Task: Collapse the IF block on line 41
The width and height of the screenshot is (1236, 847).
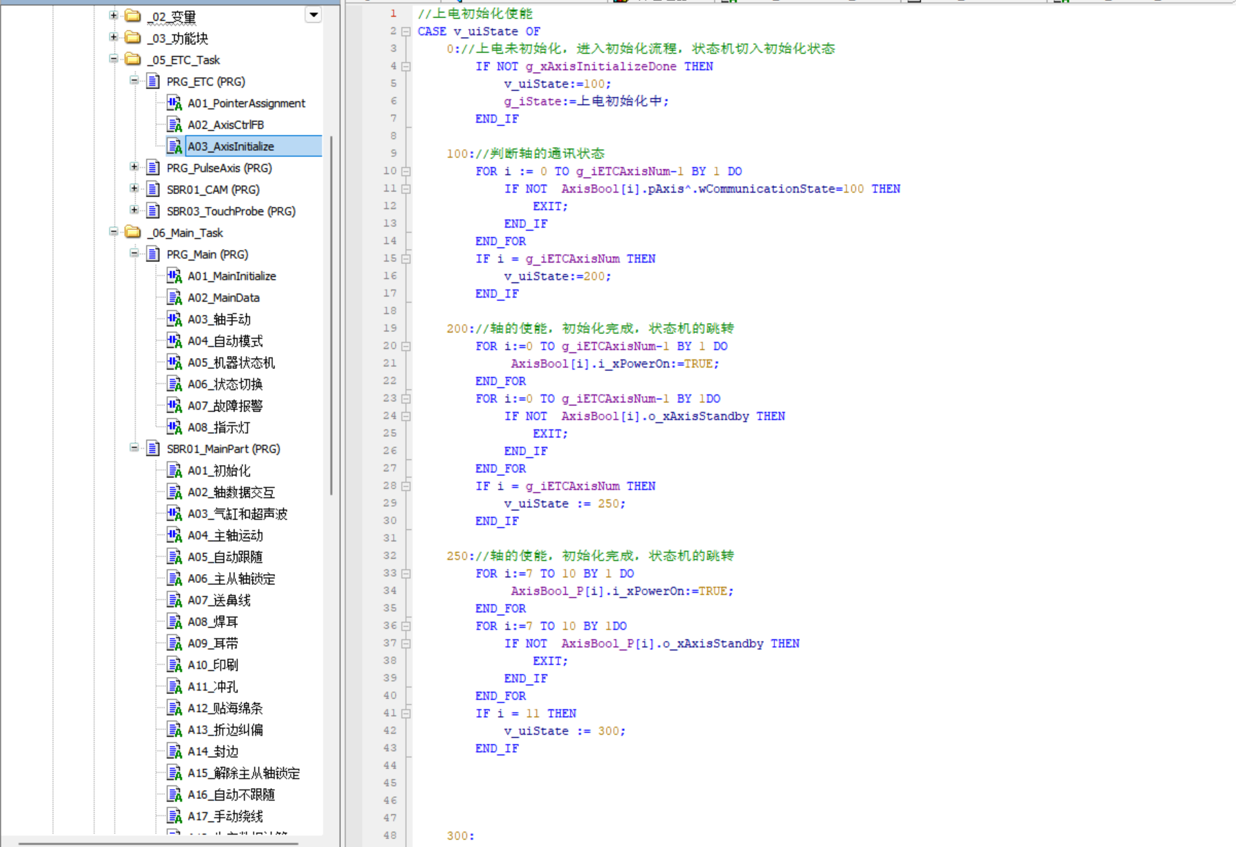Action: coord(406,713)
